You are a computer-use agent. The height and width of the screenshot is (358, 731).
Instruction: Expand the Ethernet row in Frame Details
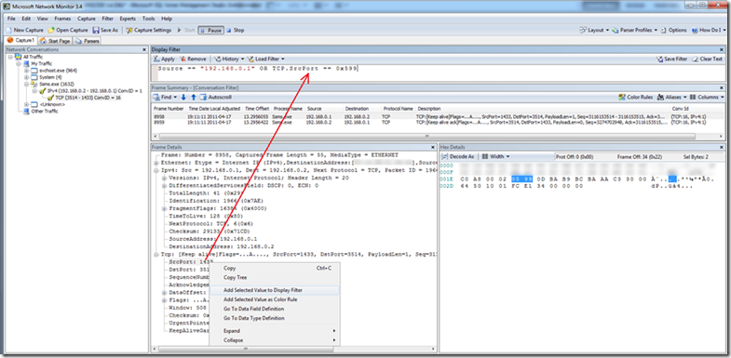(156, 163)
